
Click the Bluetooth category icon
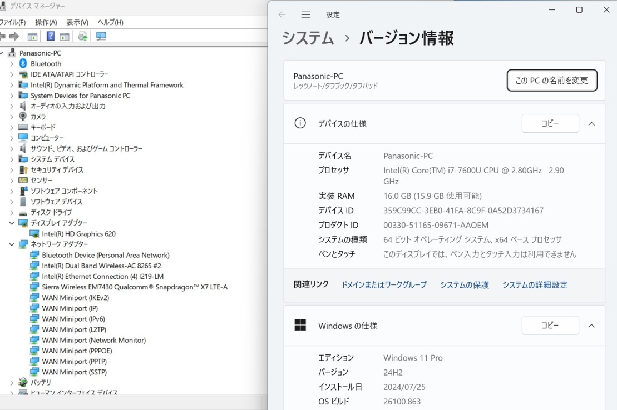pos(23,63)
